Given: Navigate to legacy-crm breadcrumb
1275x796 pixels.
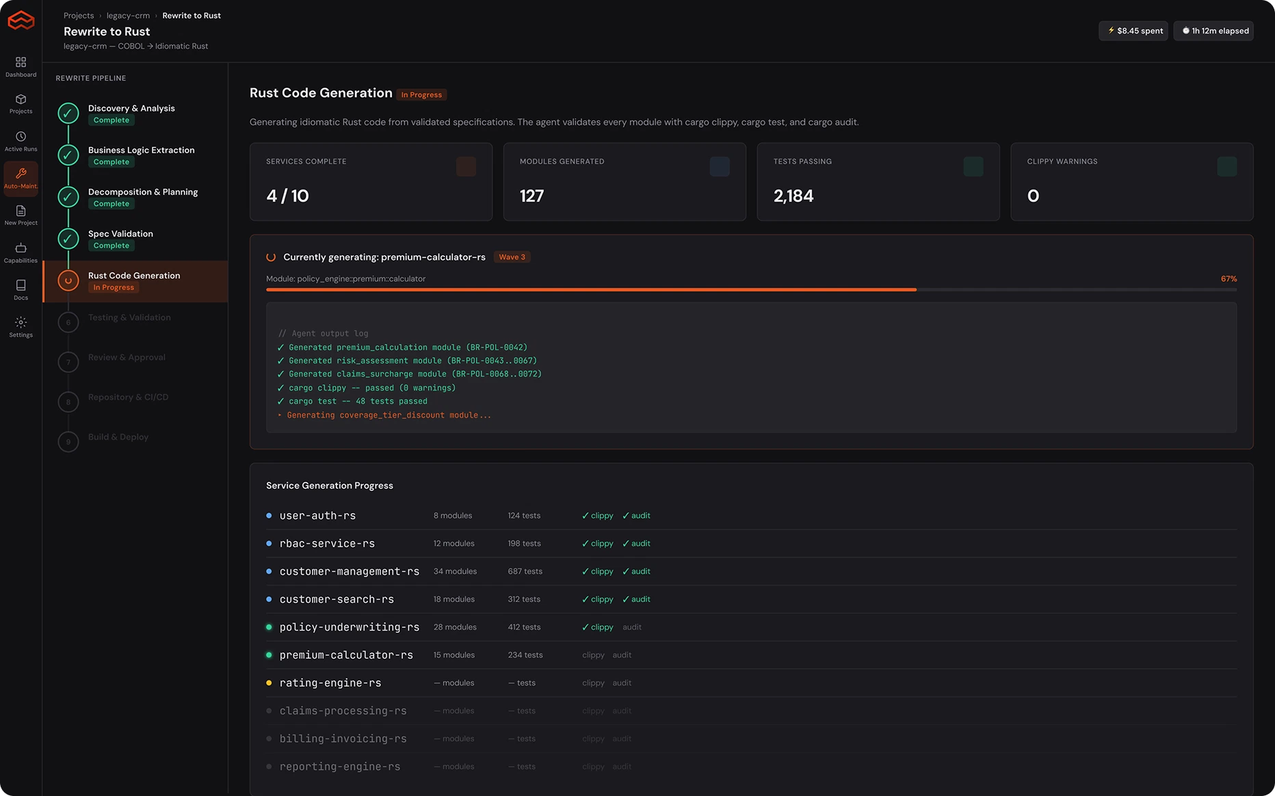Looking at the screenshot, I should [x=128, y=16].
